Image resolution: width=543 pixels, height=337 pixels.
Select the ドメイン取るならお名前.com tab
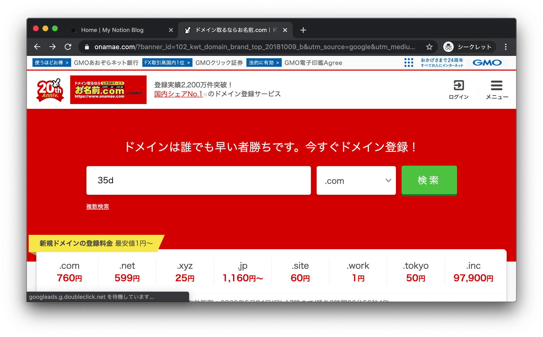235,30
